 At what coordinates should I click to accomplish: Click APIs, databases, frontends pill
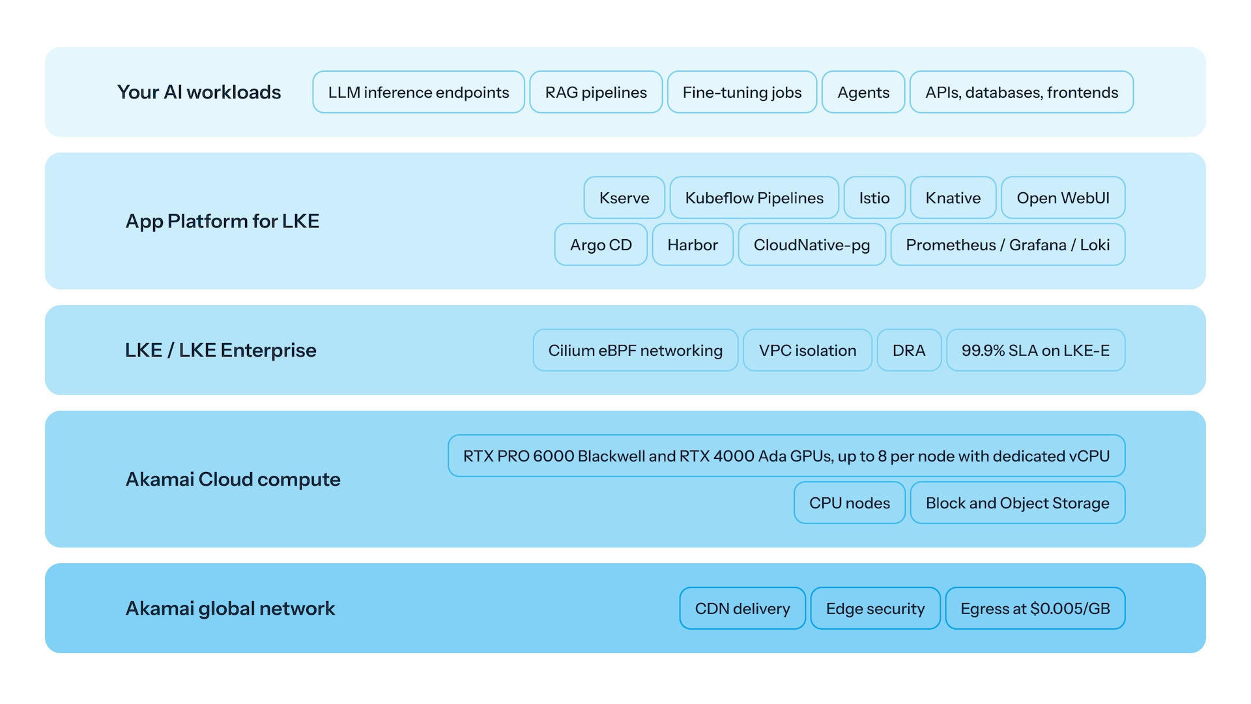1022,92
